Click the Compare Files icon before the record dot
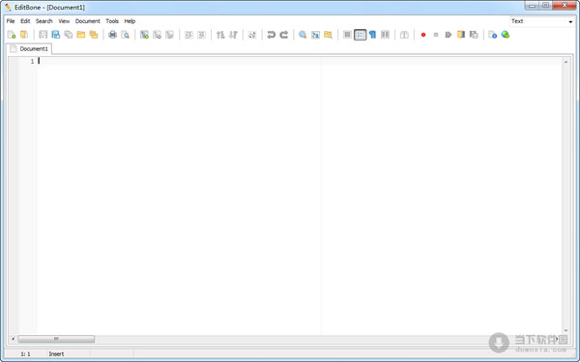The height and width of the screenshot is (362, 580). (x=404, y=35)
